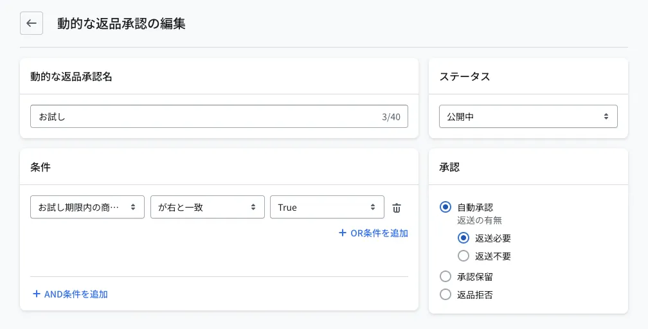Select the 返送必要 radio option

[464, 238]
